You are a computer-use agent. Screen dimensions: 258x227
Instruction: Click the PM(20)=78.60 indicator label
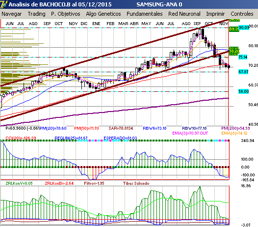click(x=53, y=128)
